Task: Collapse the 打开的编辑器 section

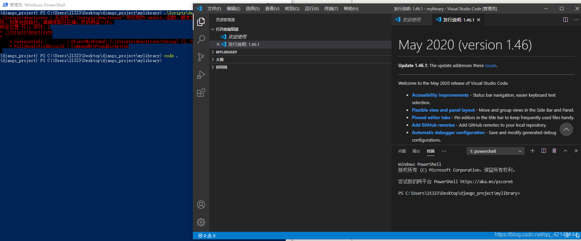Action: [301, 29]
